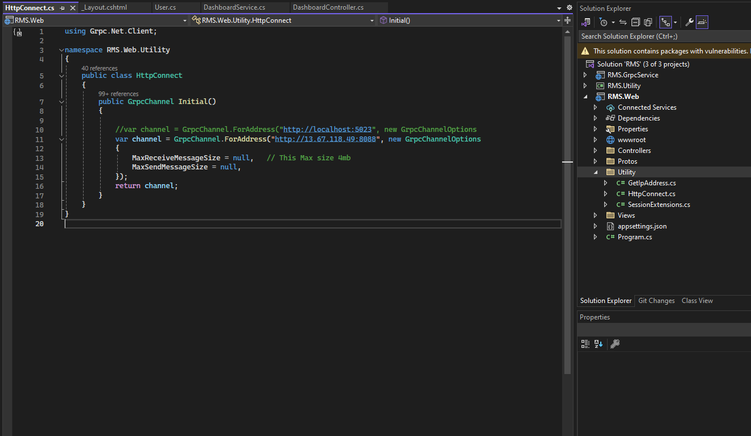Click Switch Views icon in Solution Explorer
This screenshot has height=436, width=751.
[x=585, y=22]
